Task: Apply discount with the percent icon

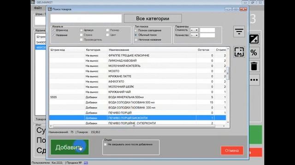Action: click(x=254, y=53)
